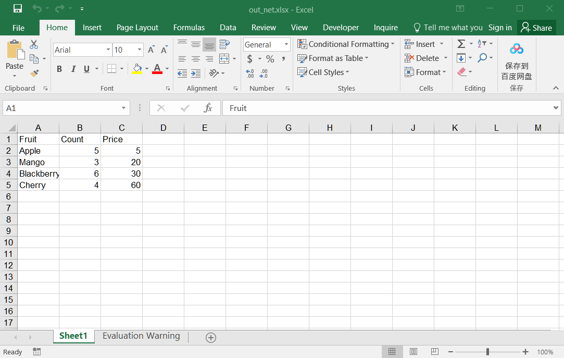The width and height of the screenshot is (564, 358).
Task: Open the font name Arial dropdown
Action: [108, 50]
